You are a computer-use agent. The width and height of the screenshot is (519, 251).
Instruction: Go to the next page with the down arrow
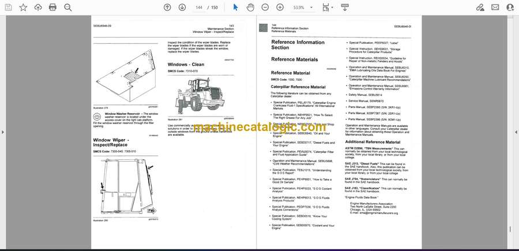[x=182, y=8]
